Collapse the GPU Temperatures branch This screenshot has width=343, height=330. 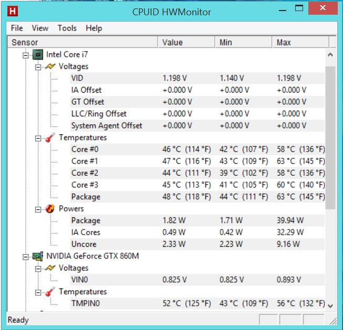click(x=38, y=293)
